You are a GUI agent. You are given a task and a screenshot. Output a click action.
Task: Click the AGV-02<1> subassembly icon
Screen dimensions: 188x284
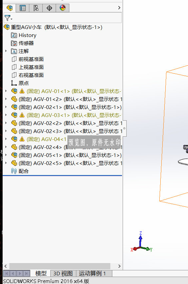pyautogui.click(x=14, y=107)
